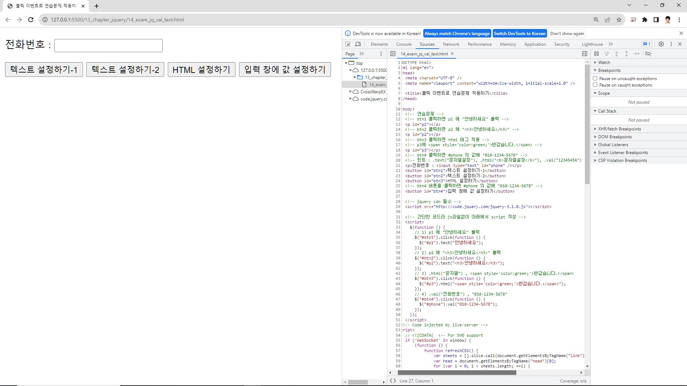Screen dimensions: 687x386
Task: Click the issues counter badge
Action: (x=647, y=44)
